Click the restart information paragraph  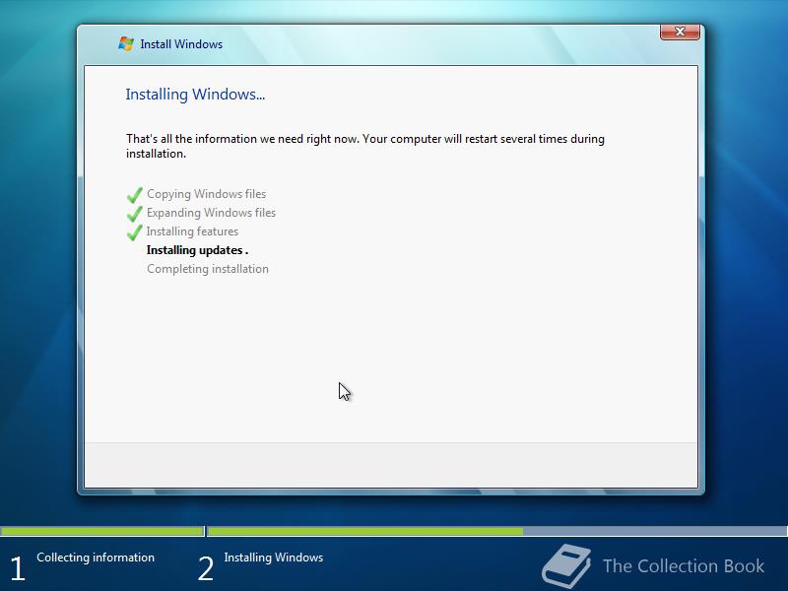pos(365,146)
